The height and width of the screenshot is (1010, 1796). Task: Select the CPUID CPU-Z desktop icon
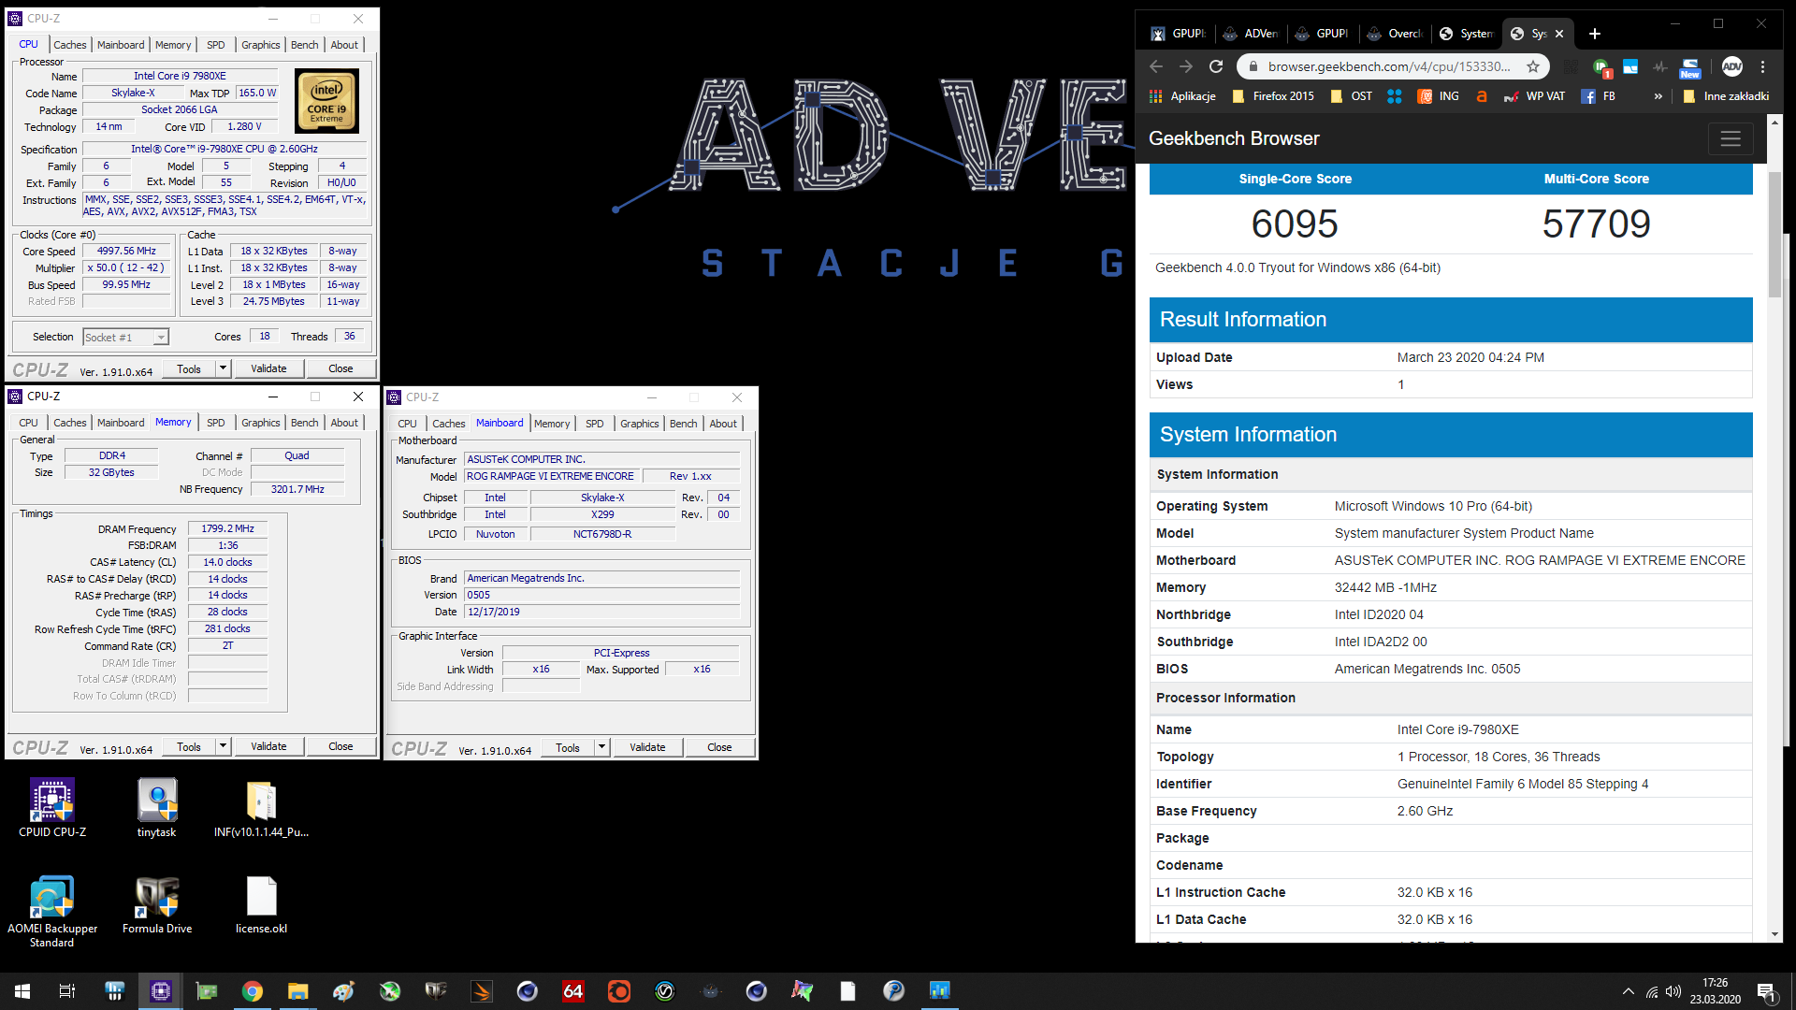point(52,807)
